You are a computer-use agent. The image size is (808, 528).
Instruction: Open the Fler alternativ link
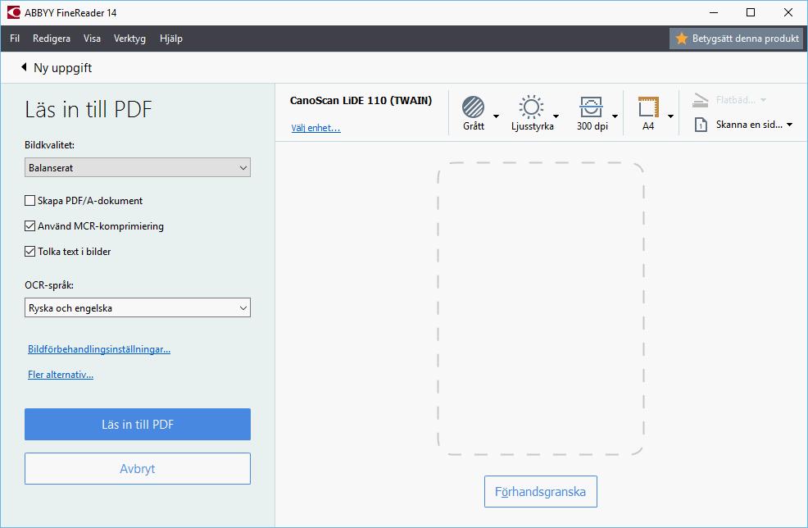point(61,375)
